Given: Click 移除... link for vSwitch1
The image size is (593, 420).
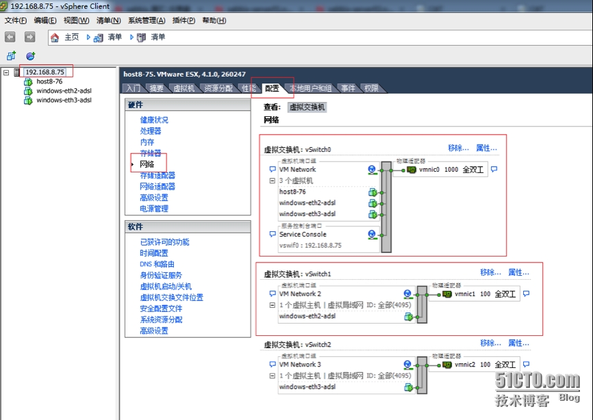Looking at the screenshot, I should (x=490, y=272).
